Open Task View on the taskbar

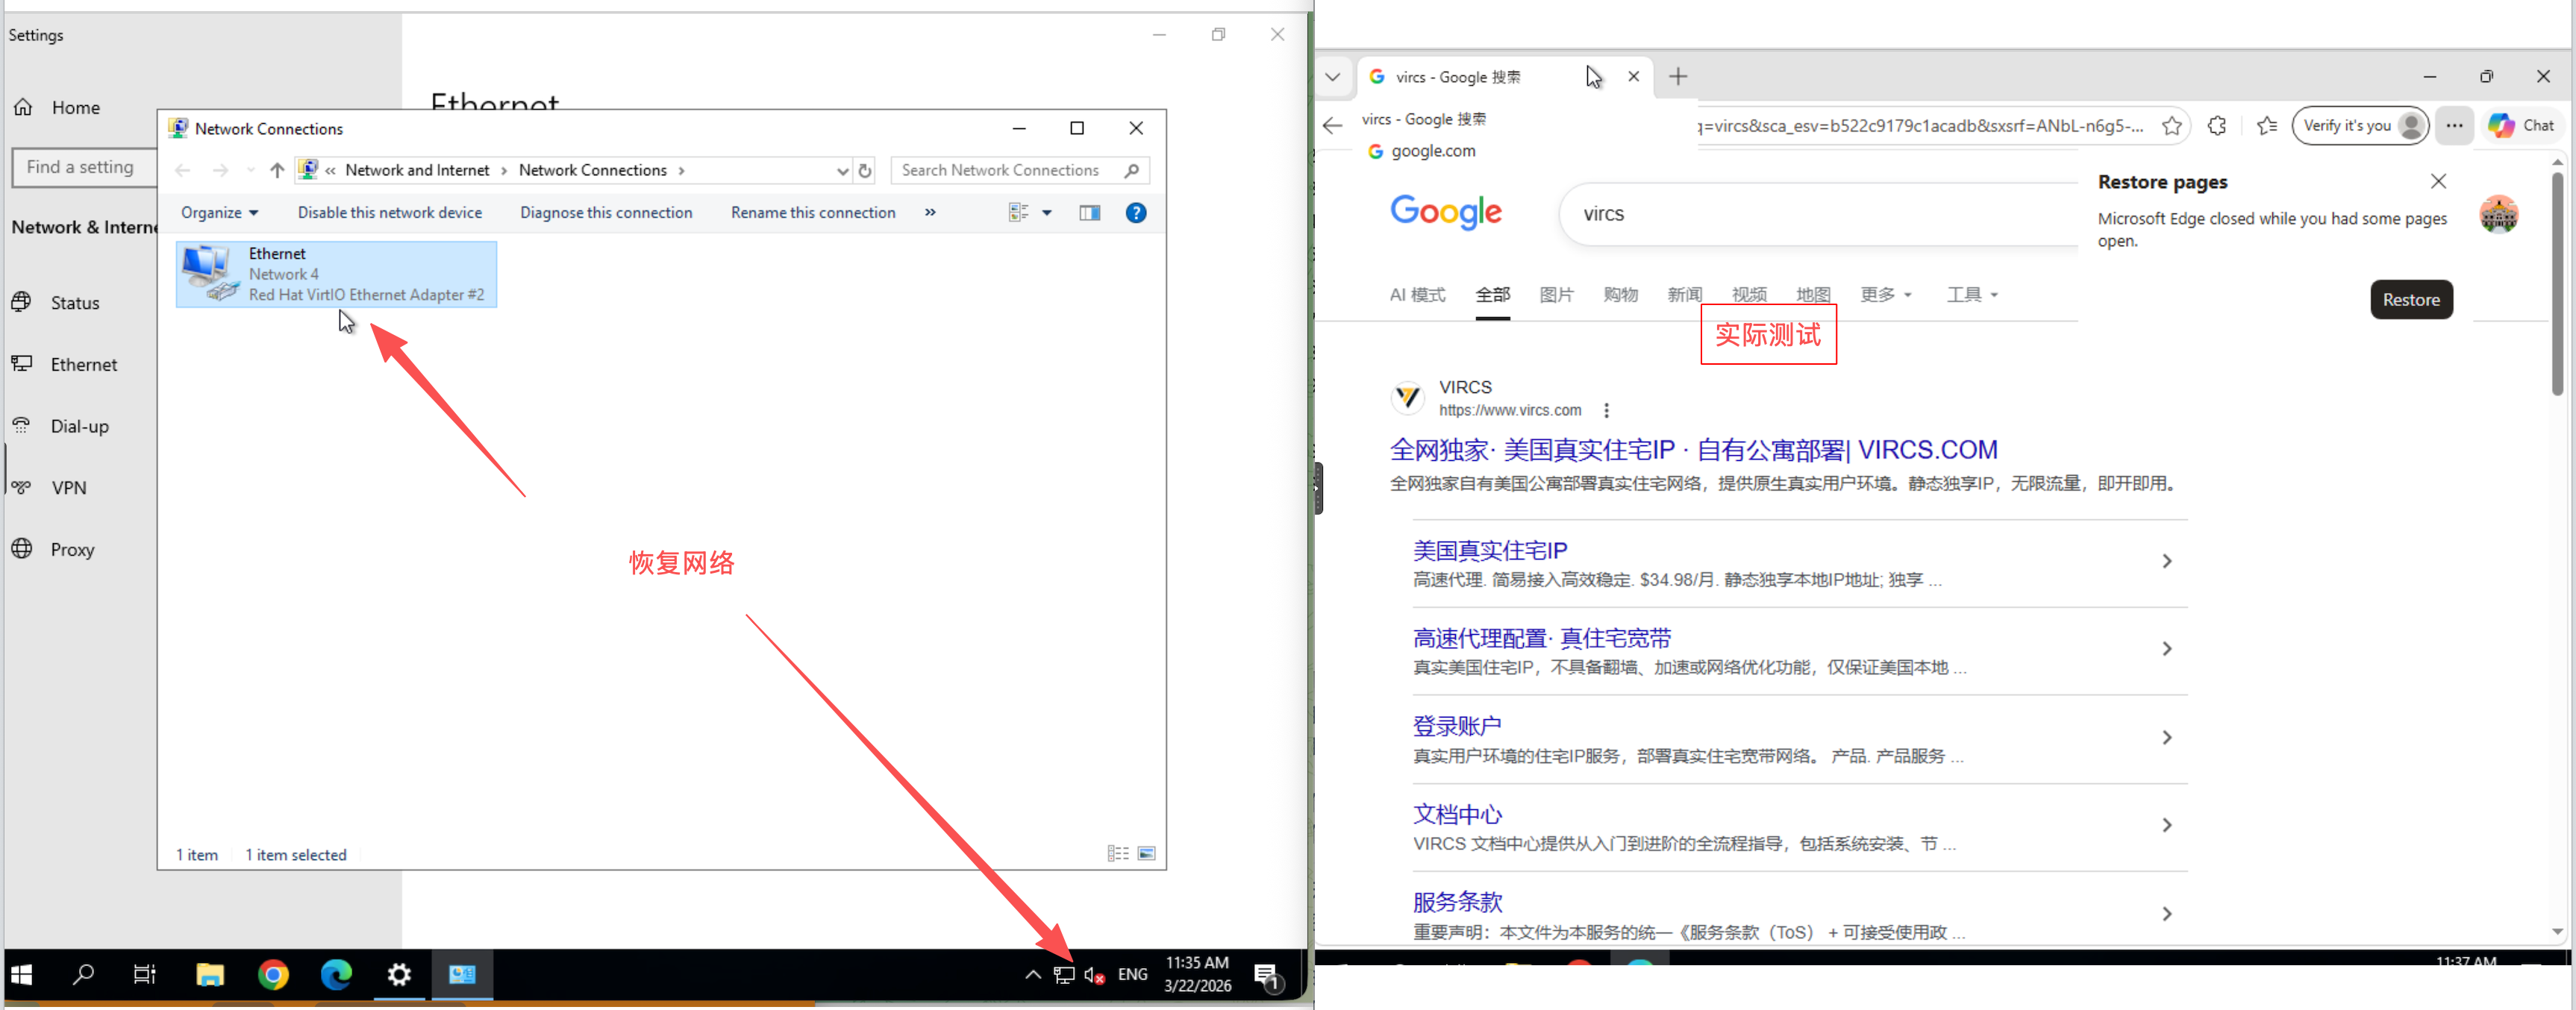click(145, 974)
